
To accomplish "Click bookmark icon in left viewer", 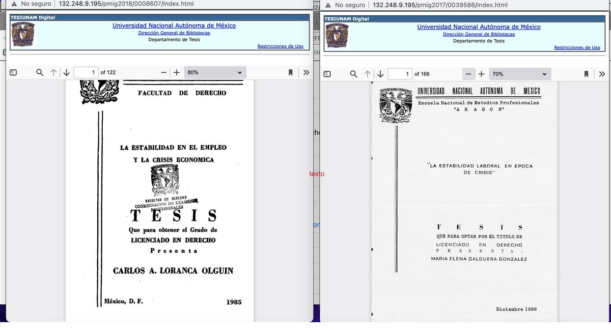I will (291, 72).
